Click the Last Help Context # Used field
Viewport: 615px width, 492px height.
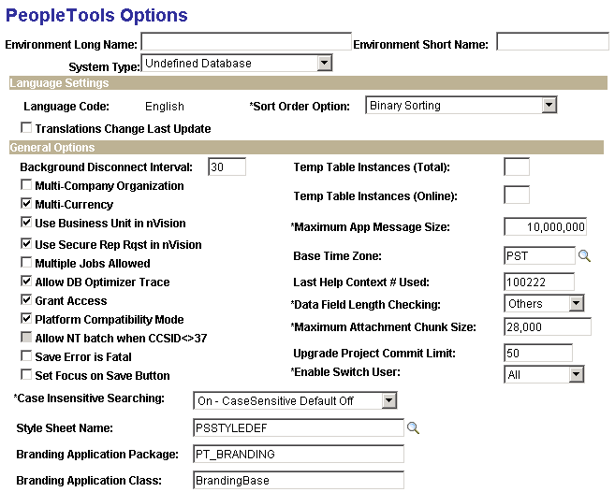[x=539, y=282]
